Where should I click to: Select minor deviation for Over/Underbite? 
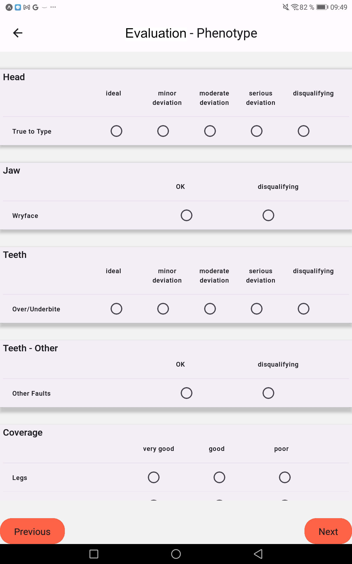click(x=163, y=309)
